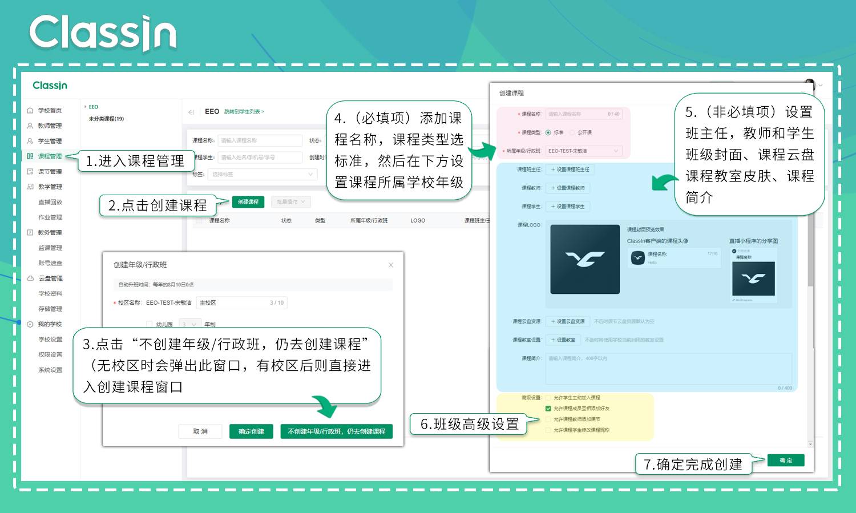Open the year-count dropdown beside 幼儿园
Screen dimensions: 856x513
190,324
